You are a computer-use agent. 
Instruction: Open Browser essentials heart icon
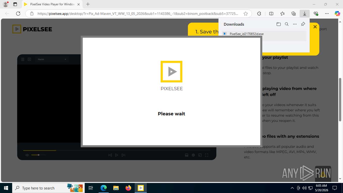[x=316, y=14]
